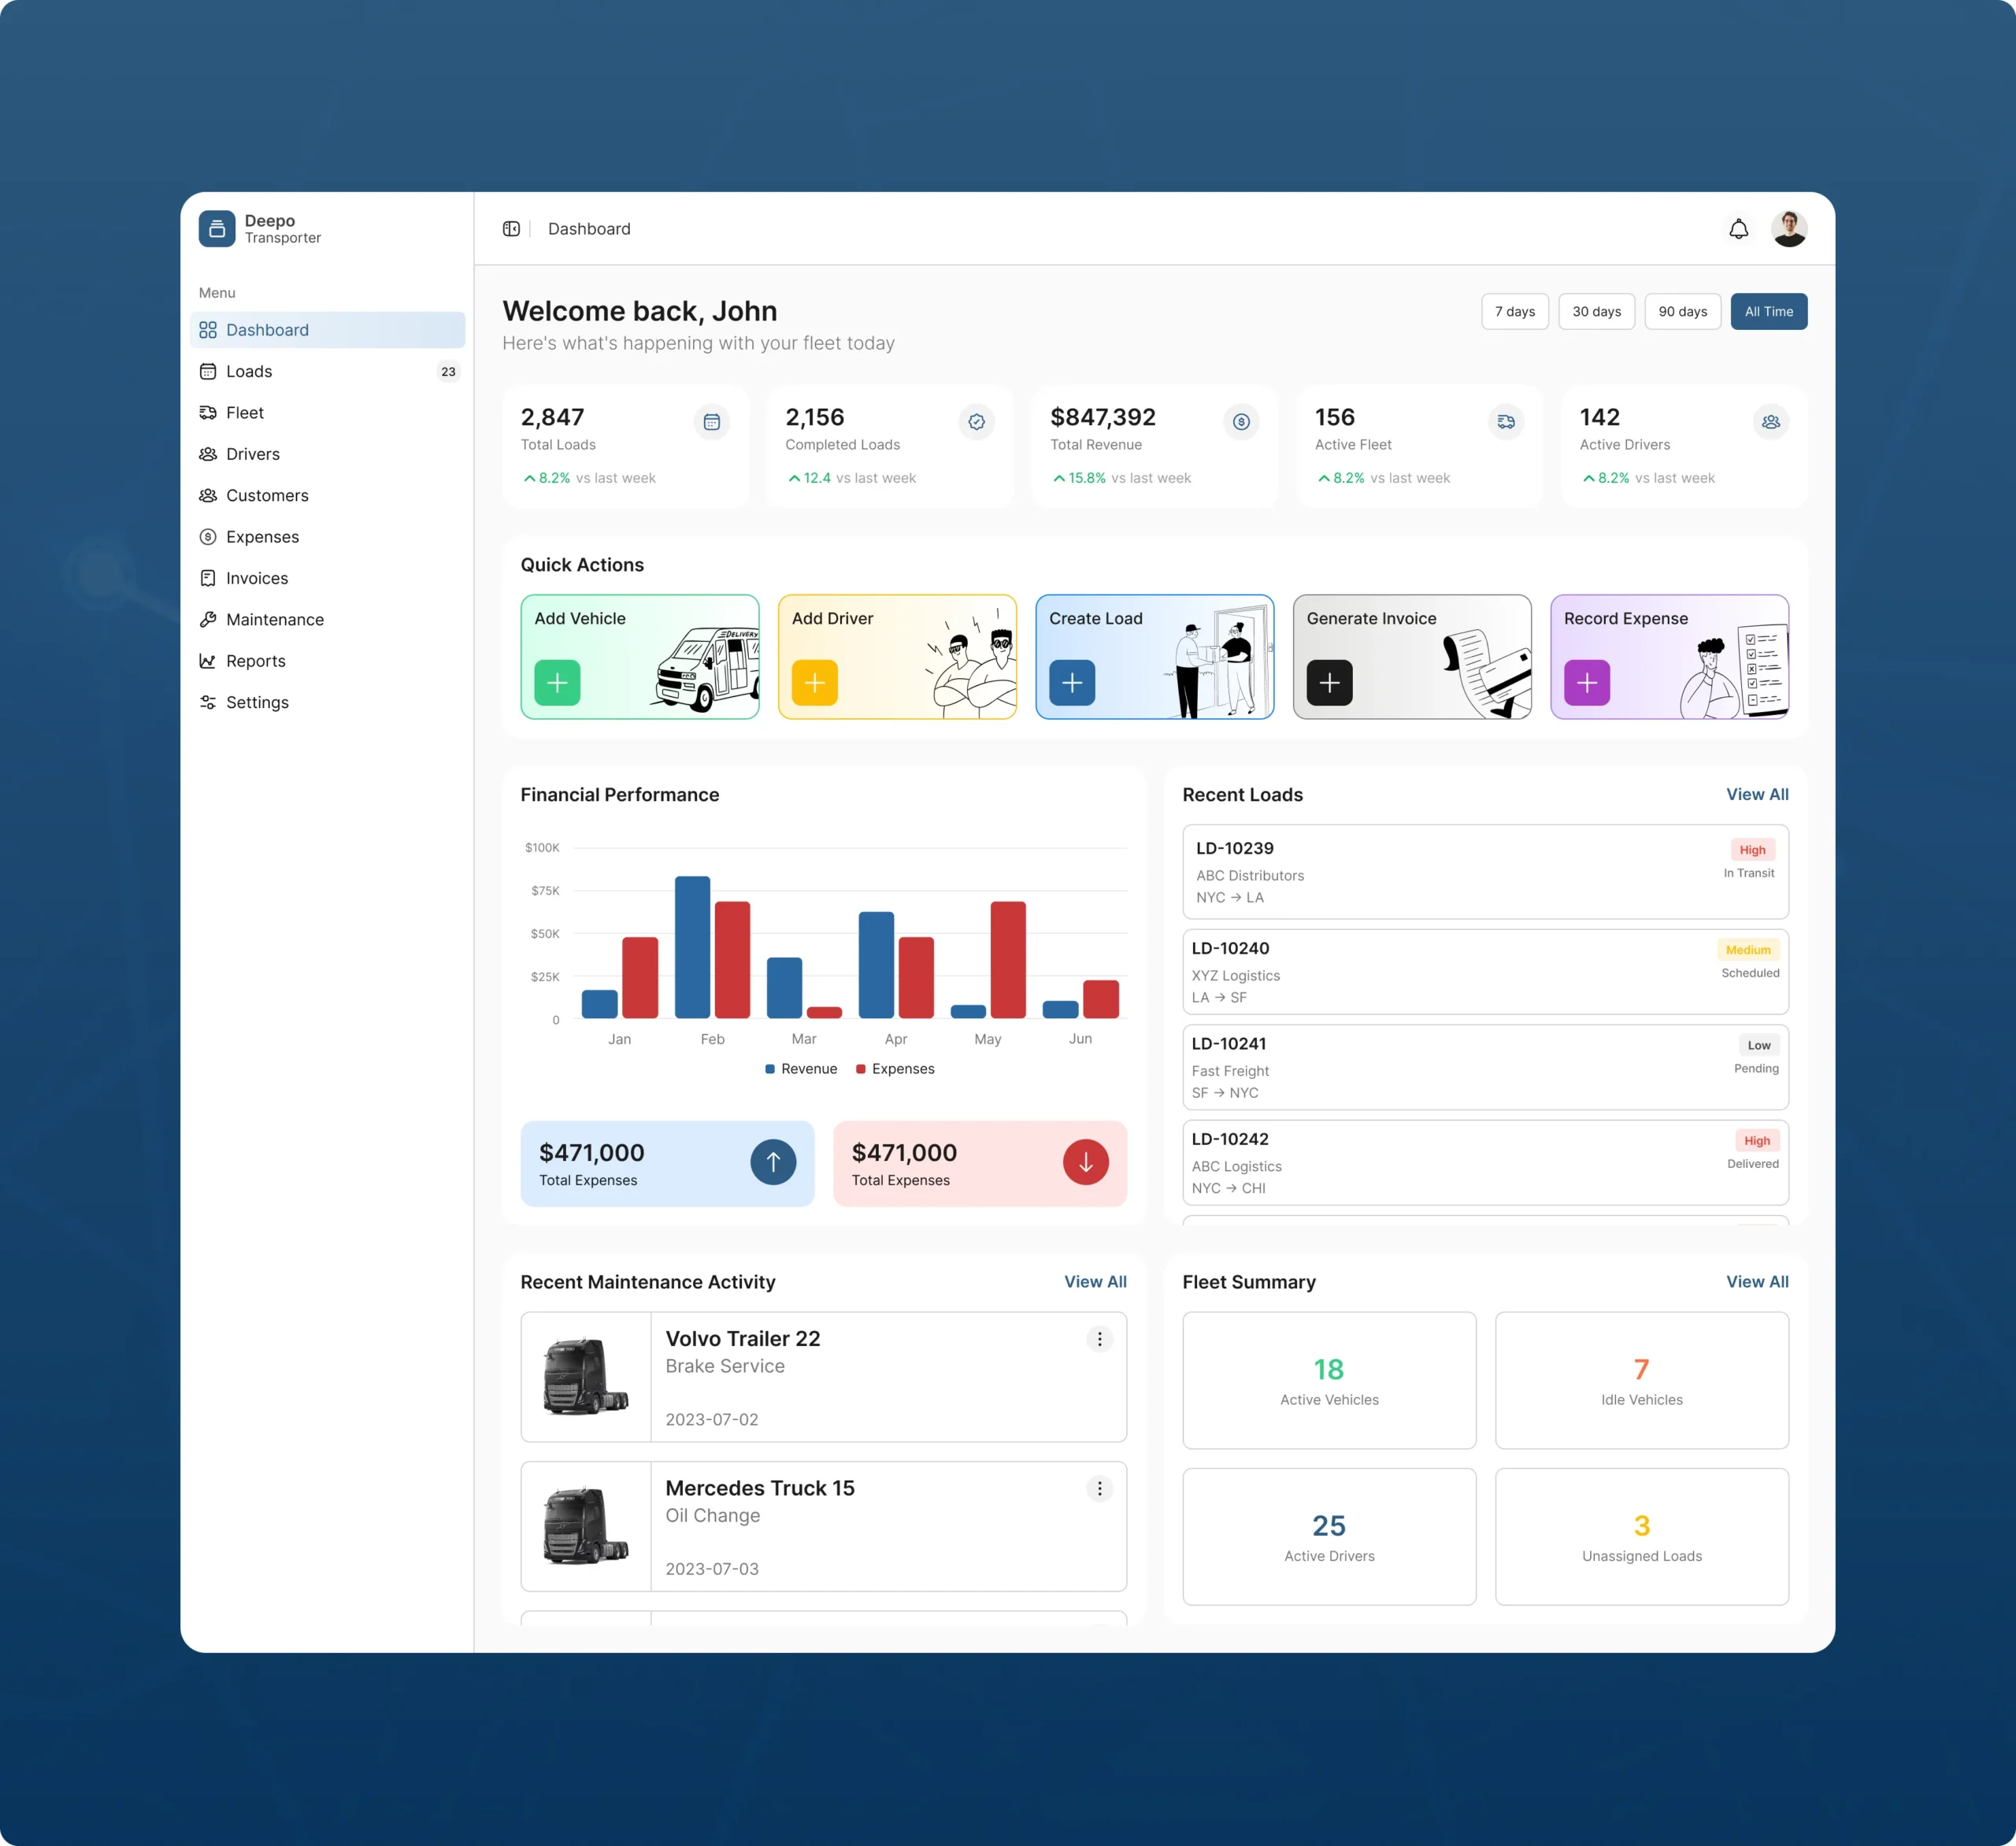This screenshot has height=1846, width=2016.
Task: Click View All in Recent Loads
Action: [1756, 794]
